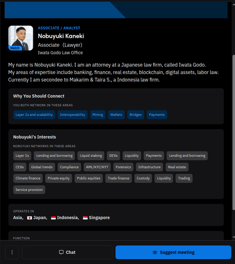Click the Liquid staking interest tag
This screenshot has width=235, height=264.
pos(91,156)
